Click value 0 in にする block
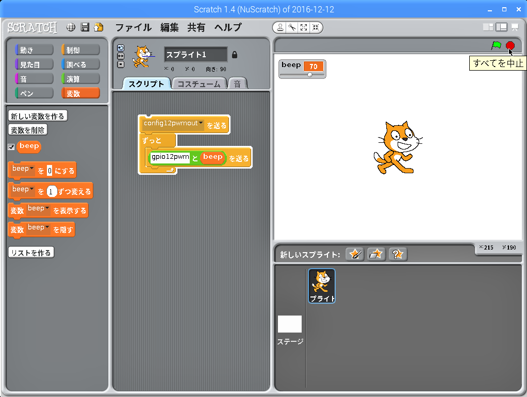Viewport: 527px width, 397px height. pyautogui.click(x=50, y=171)
